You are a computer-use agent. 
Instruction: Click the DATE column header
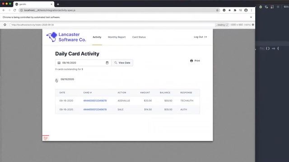coord(62,93)
